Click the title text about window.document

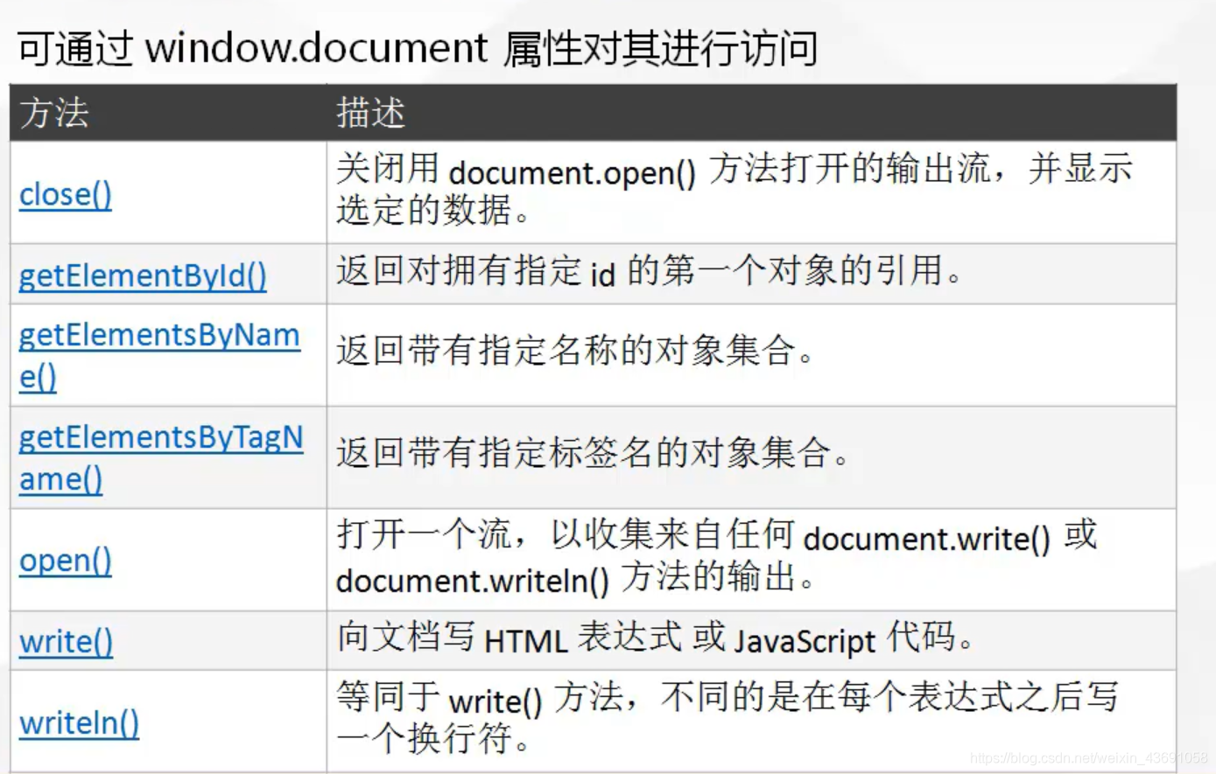click(418, 47)
